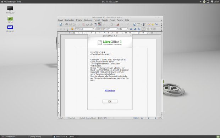The width and height of the screenshot is (220, 138).
Task: Toggle Underline formatting icon
Action: pos(139,29)
